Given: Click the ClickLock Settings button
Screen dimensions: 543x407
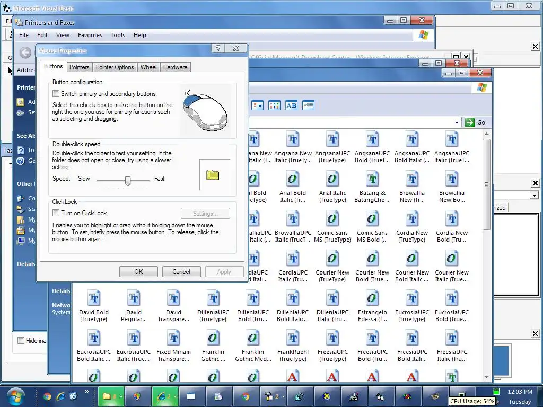Looking at the screenshot, I should pyautogui.click(x=205, y=214).
